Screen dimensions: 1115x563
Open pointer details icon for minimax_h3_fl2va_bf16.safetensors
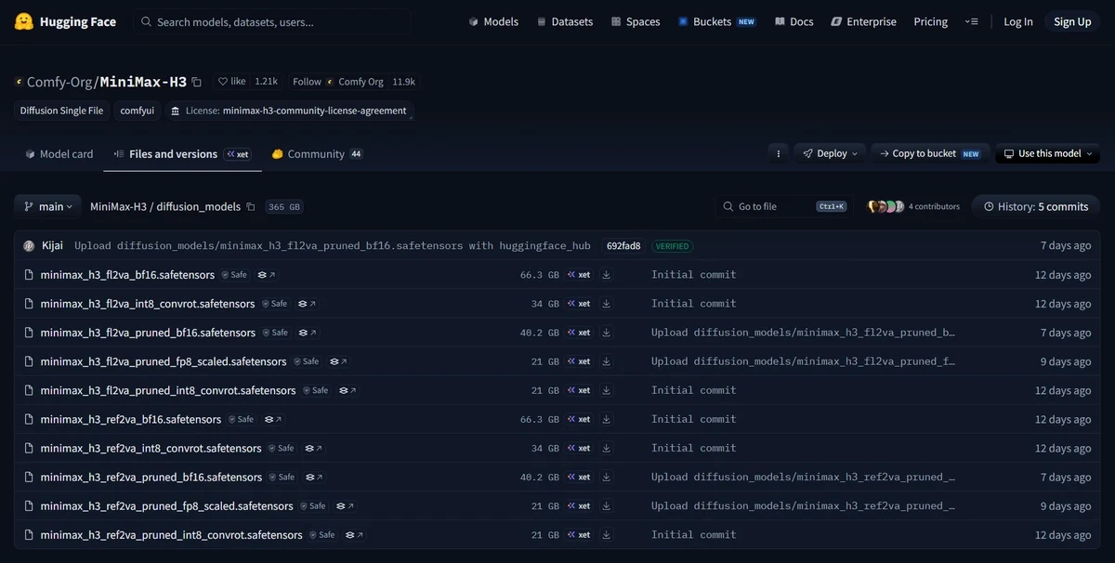(x=267, y=275)
